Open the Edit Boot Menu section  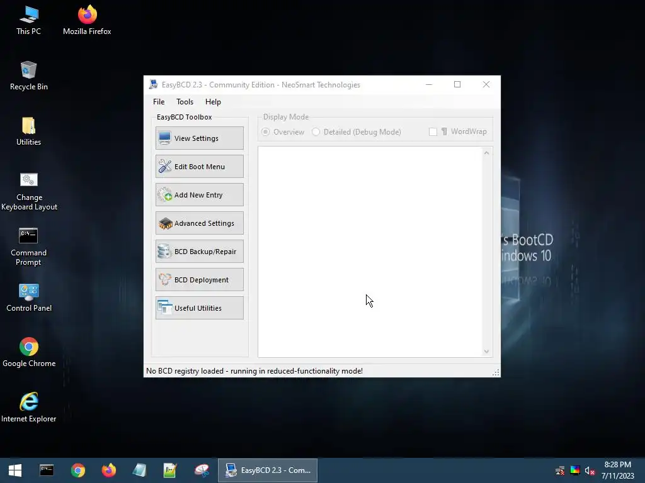tap(200, 166)
